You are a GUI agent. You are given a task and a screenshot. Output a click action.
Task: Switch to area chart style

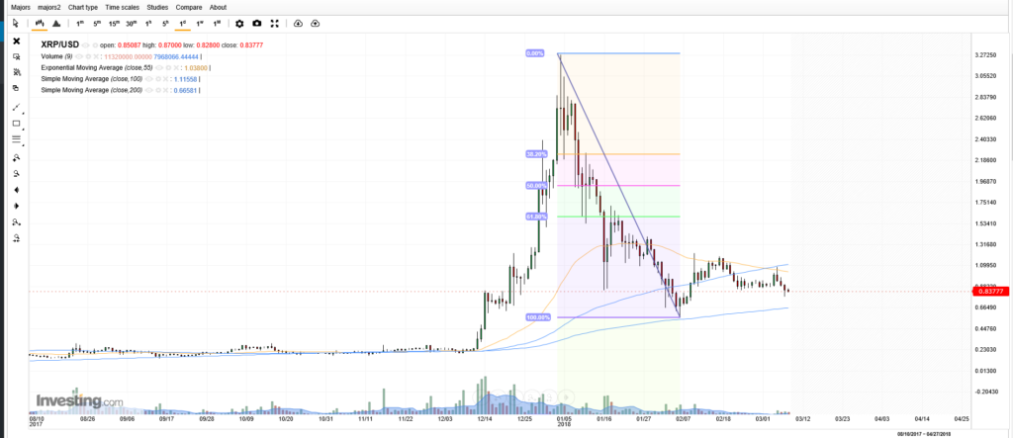[56, 24]
